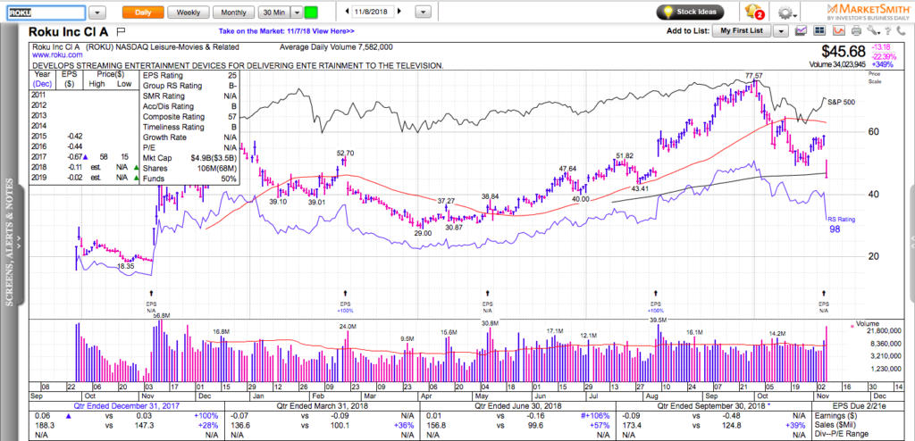The width and height of the screenshot is (915, 441).
Task: Expand the intraday interval dropdown arrow
Action: [297, 12]
